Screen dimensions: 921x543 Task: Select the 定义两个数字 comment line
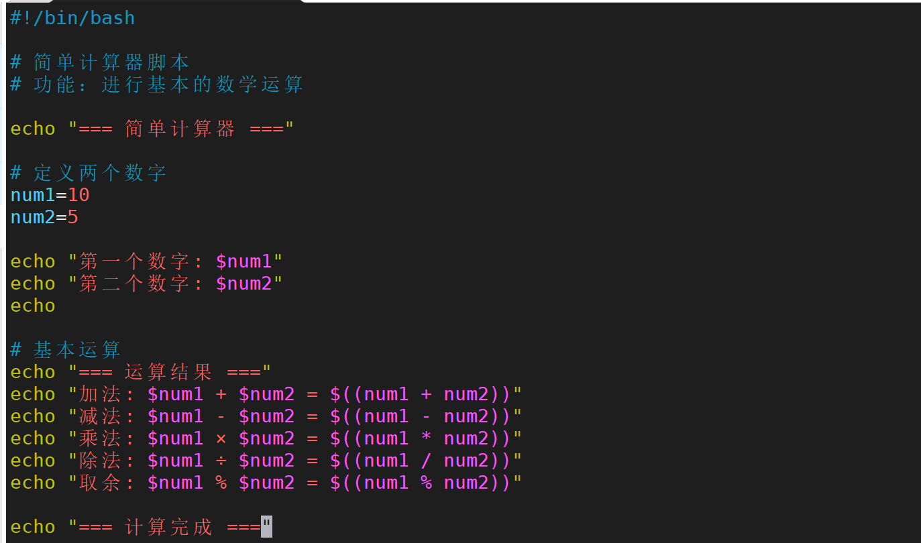[99, 173]
